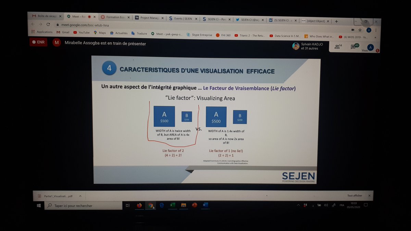
Task: Open the Data Science In 5 M... bookmark
Action: [285, 36]
